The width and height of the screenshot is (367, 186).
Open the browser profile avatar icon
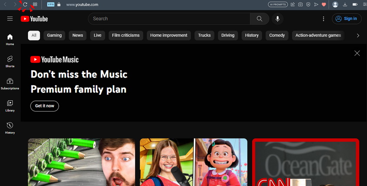point(335,4)
